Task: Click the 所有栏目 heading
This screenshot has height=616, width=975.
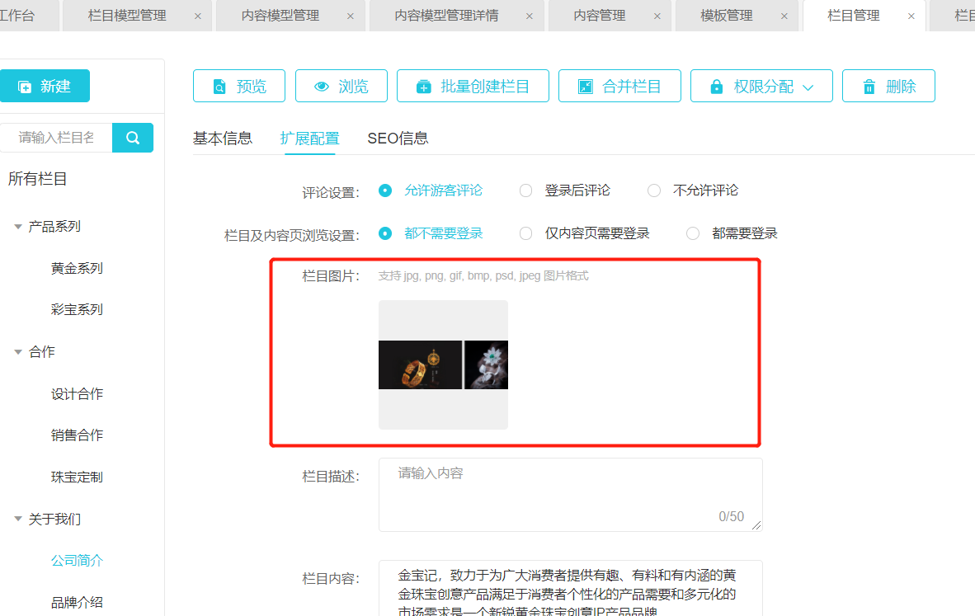Action: click(x=37, y=179)
